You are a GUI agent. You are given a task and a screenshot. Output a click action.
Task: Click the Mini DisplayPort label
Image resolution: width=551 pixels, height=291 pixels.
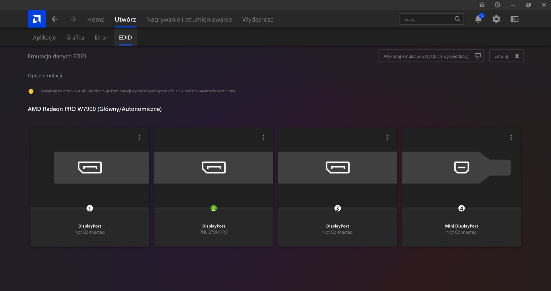[461, 226]
